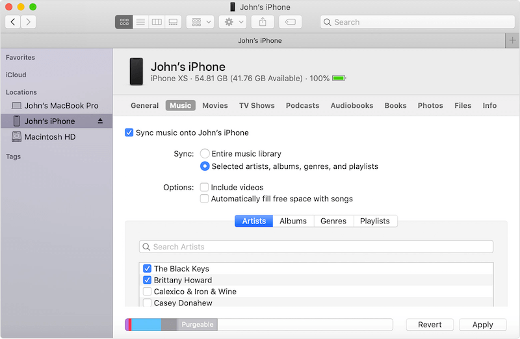Image resolution: width=520 pixels, height=339 pixels.
Task: Switch to Playlists segment
Action: click(x=375, y=221)
